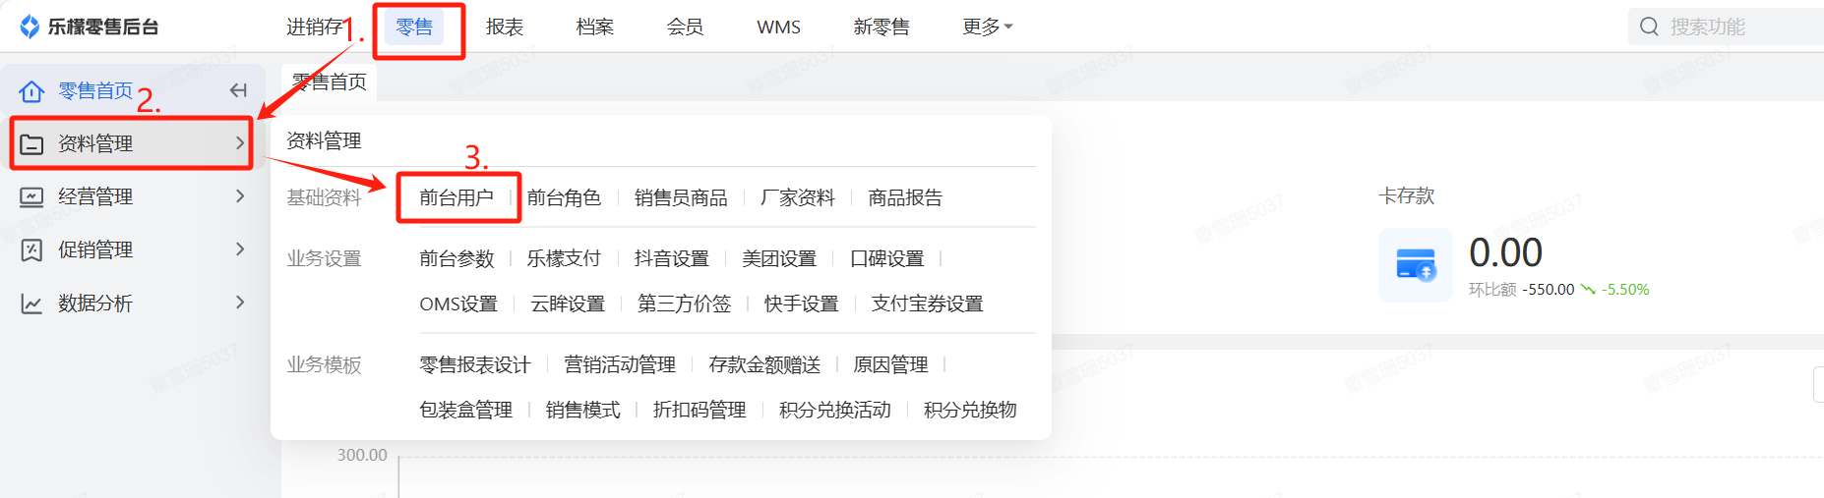The height and width of the screenshot is (498, 1824).
Task: Open 原因管理 link
Action: click(x=890, y=364)
